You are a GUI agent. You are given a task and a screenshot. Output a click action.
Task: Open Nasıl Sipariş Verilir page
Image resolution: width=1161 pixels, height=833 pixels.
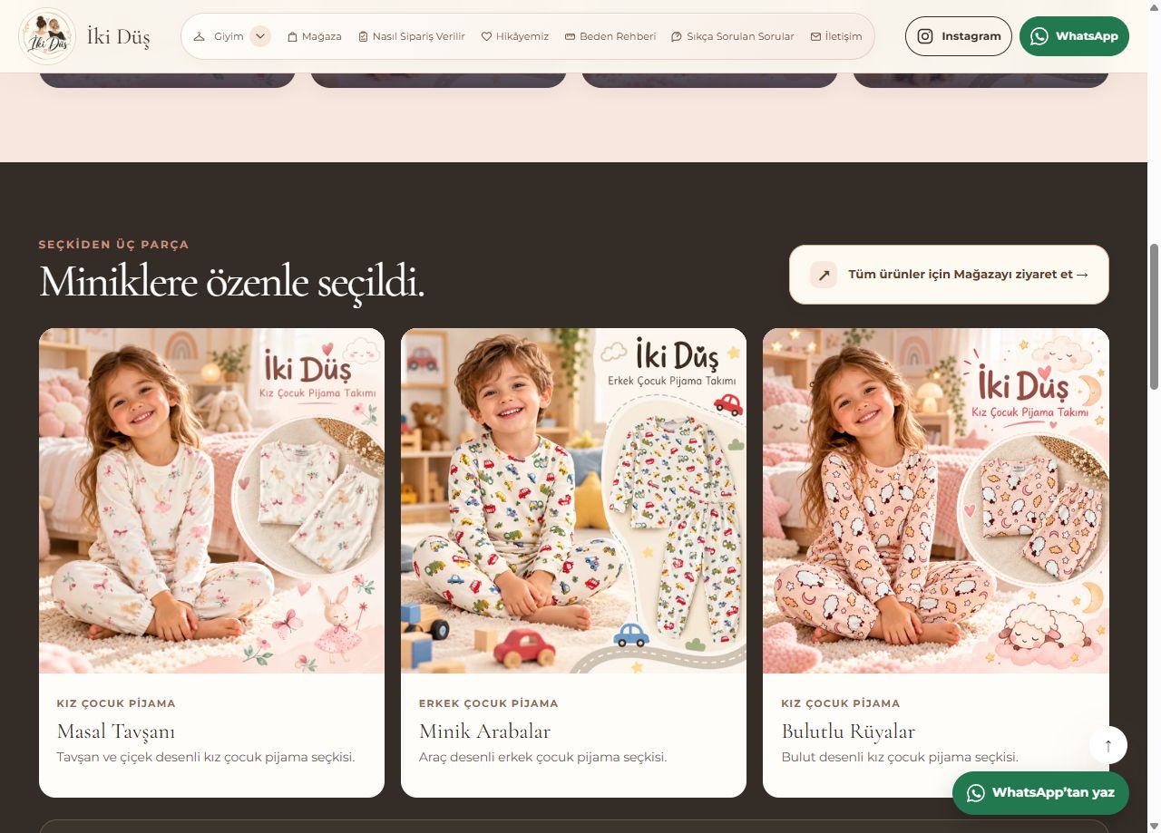click(411, 36)
